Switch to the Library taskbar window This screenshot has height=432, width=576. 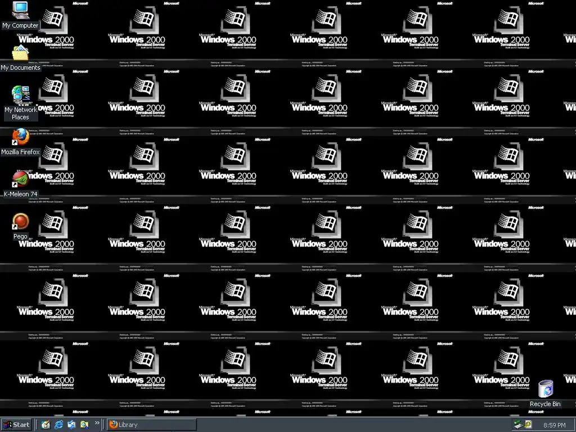click(152, 425)
